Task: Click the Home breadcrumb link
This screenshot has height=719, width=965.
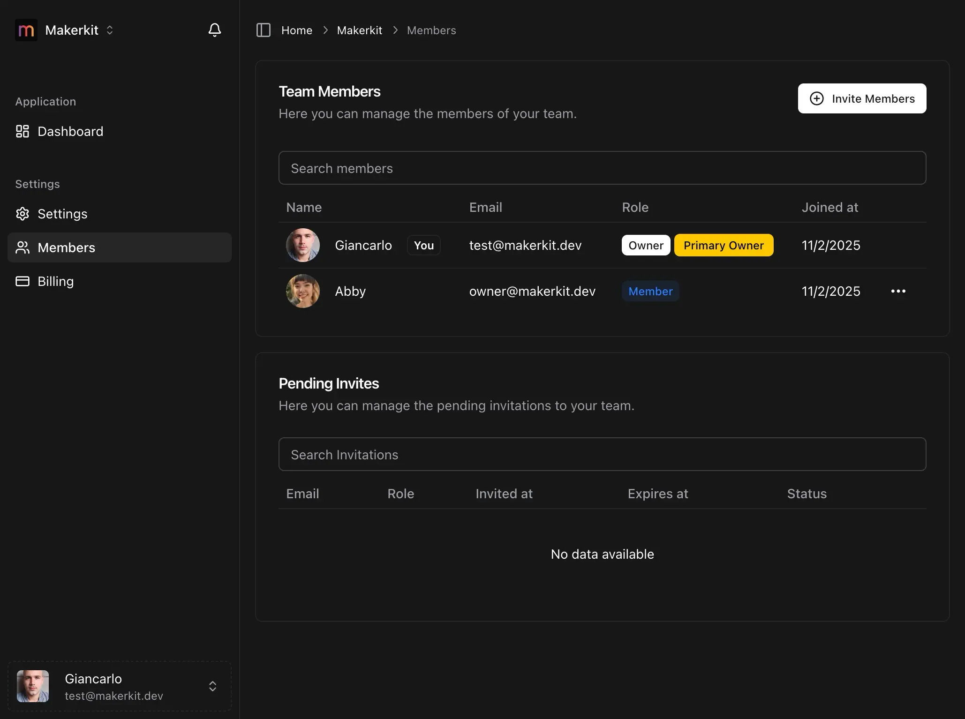Action: (x=297, y=30)
